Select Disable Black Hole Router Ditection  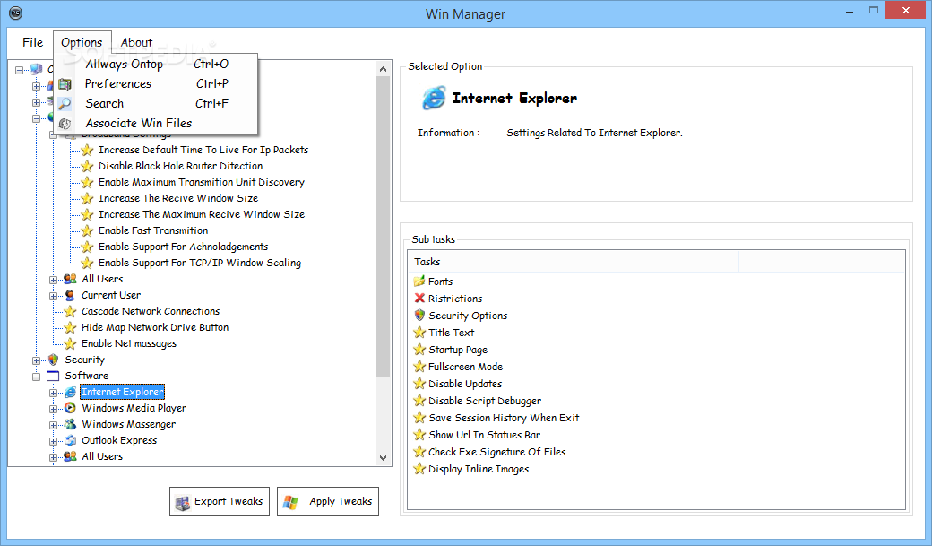tap(181, 166)
